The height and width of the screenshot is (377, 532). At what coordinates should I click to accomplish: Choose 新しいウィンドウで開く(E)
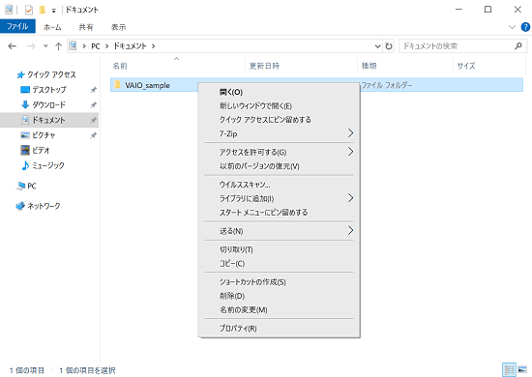[279, 106]
